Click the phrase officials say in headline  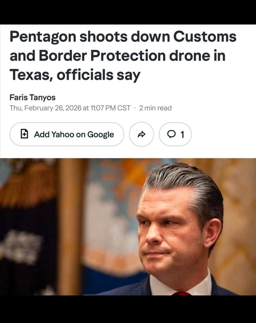click(98, 75)
